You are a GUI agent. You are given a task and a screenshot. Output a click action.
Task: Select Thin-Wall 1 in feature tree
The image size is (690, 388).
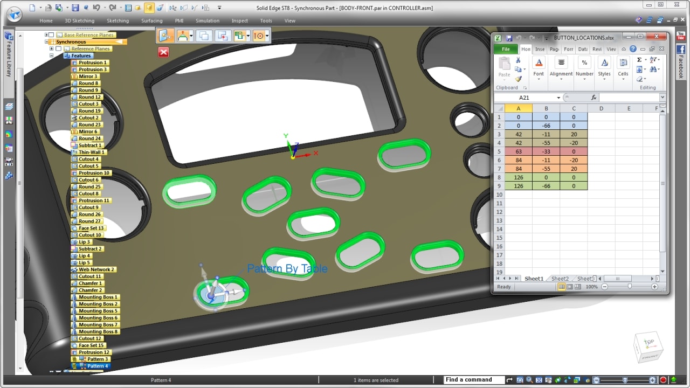[92, 152]
